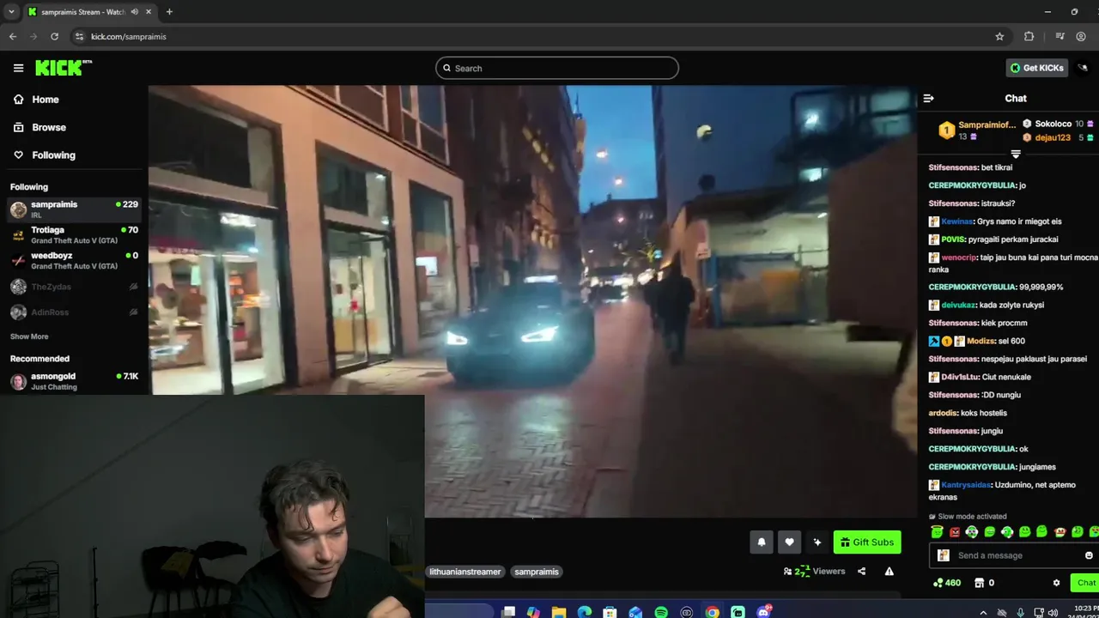1099x618 pixels.
Task: Show hidden system tray icons
Action: pos(983,612)
